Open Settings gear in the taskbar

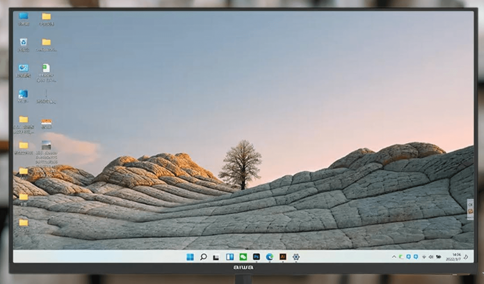(x=296, y=257)
